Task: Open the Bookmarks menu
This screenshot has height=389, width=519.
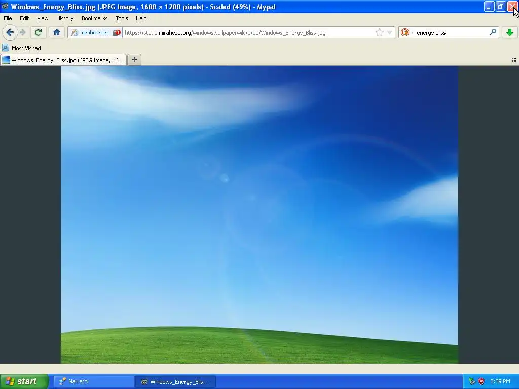Action: click(x=94, y=18)
